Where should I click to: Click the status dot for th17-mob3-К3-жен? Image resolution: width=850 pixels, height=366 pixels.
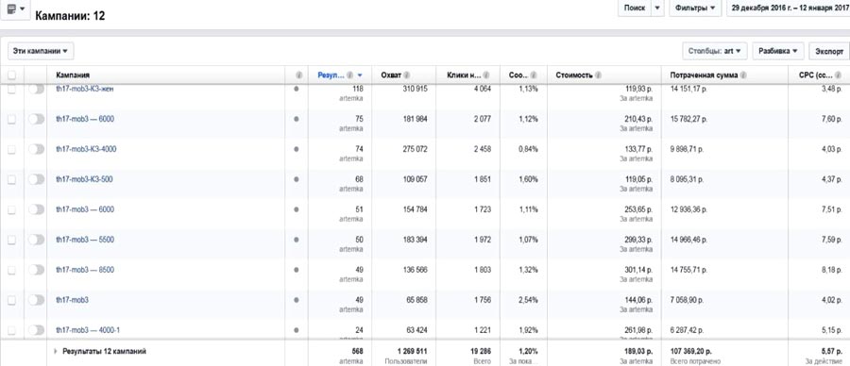(296, 89)
